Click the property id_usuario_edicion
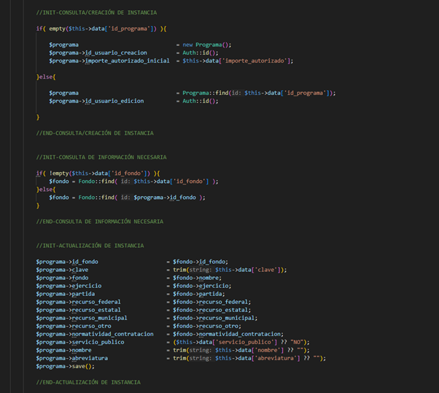The image size is (439, 393). pyautogui.click(x=114, y=101)
